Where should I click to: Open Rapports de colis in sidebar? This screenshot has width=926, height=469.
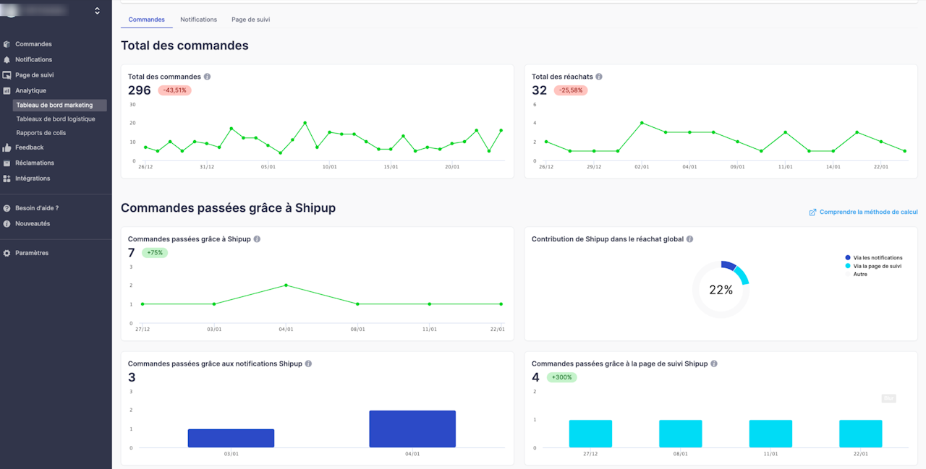(x=41, y=133)
